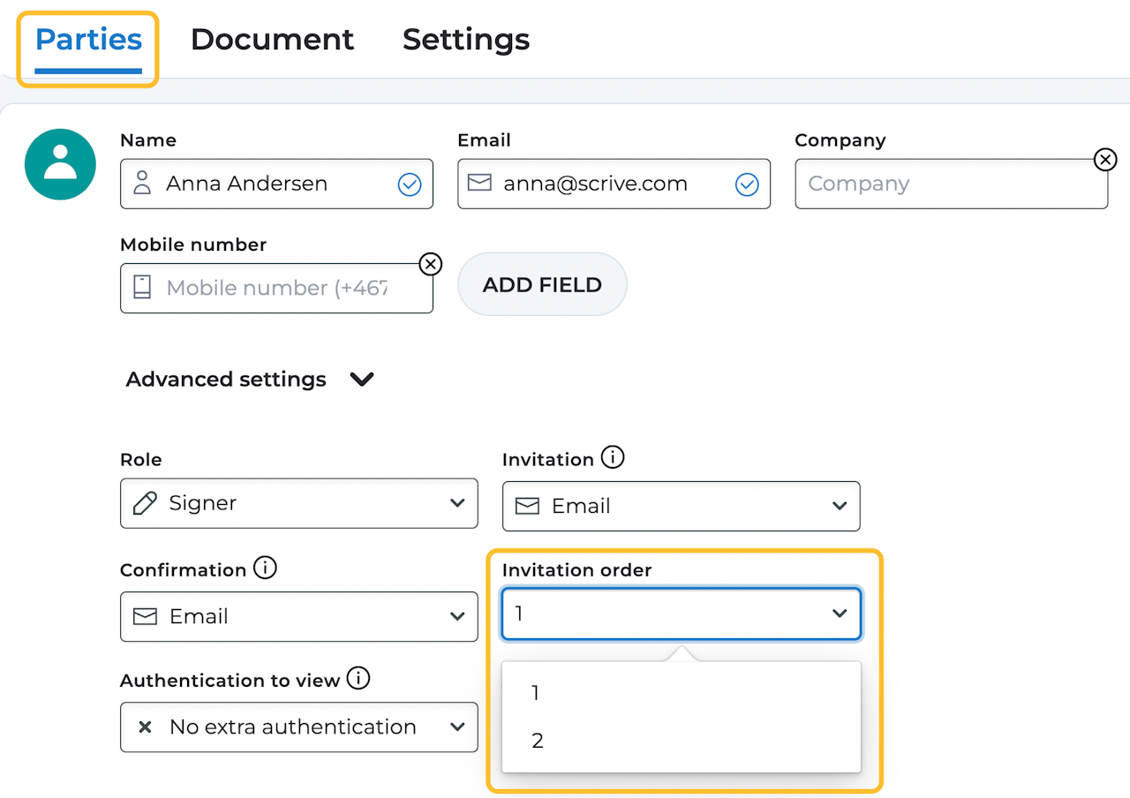The image size is (1130, 798).
Task: Open the Authentication to view dropdown
Action: (298, 727)
